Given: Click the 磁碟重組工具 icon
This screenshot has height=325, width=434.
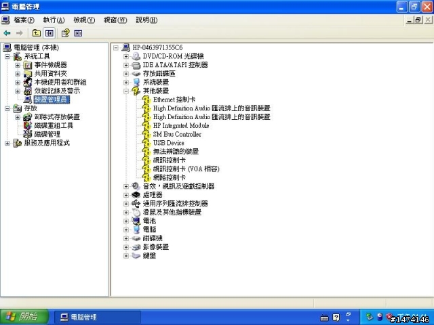Looking at the screenshot, I should point(28,126).
